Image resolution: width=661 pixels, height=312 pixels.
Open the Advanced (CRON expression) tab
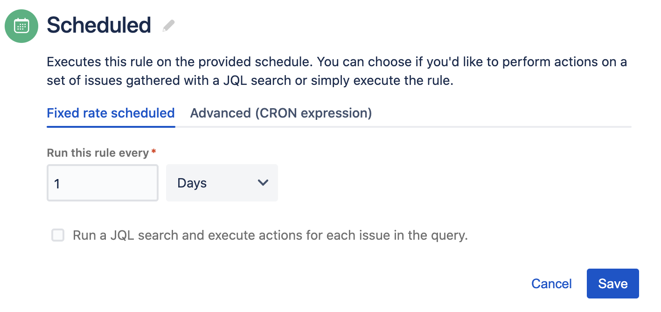[x=281, y=113]
